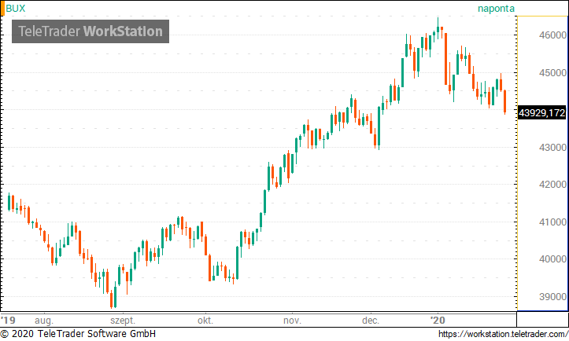
Task: Select the '20 year marker on axis
Action: pyautogui.click(x=438, y=321)
